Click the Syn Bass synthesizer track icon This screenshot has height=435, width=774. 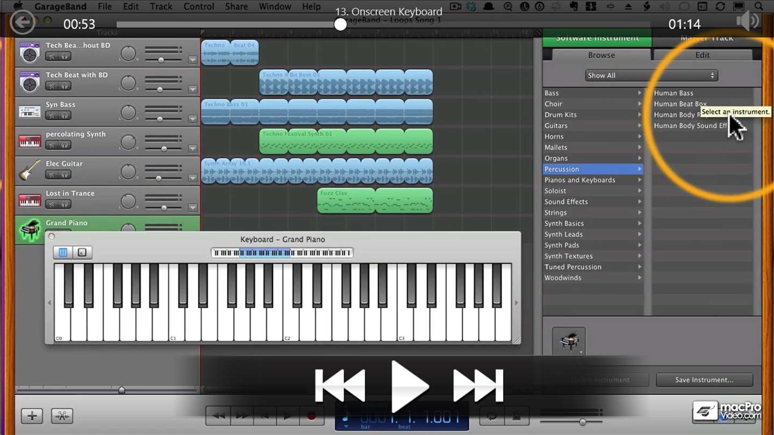pyautogui.click(x=30, y=112)
